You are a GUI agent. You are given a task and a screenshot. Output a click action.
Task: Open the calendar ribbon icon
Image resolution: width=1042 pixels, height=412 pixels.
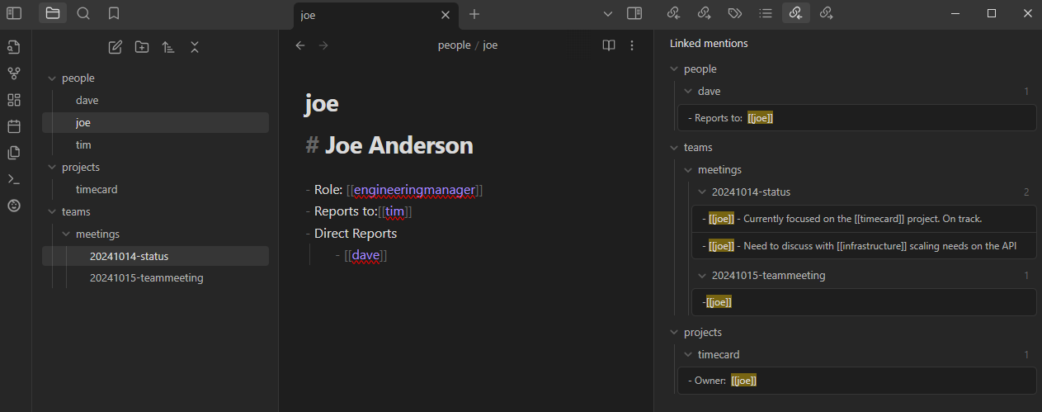click(13, 126)
